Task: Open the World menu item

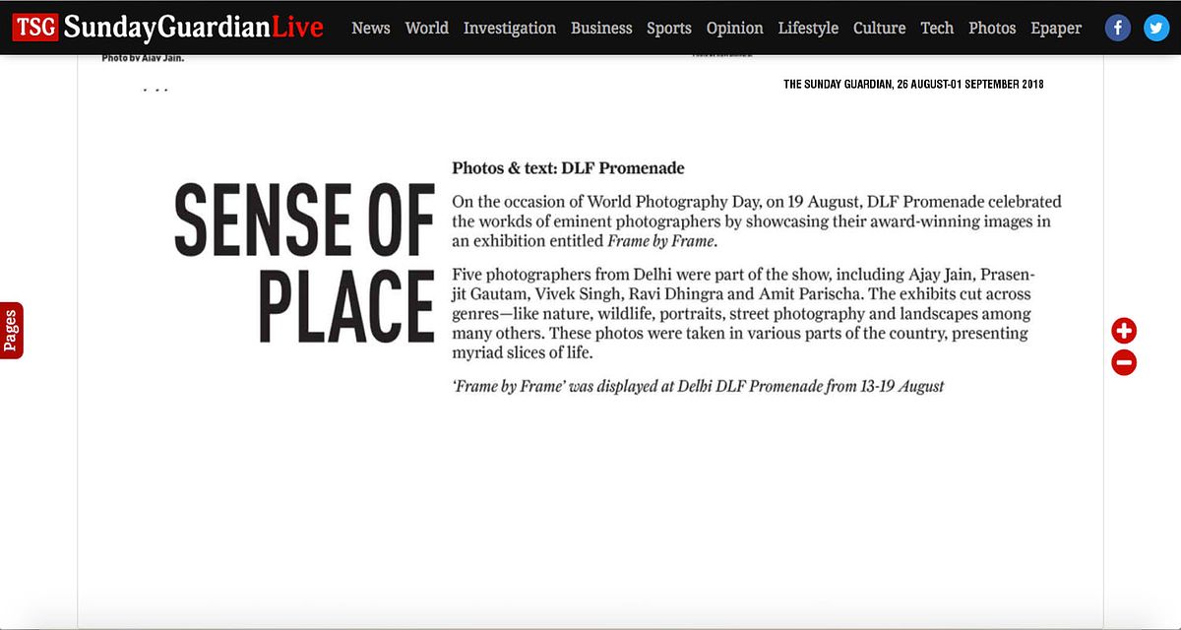Action: pos(426,28)
